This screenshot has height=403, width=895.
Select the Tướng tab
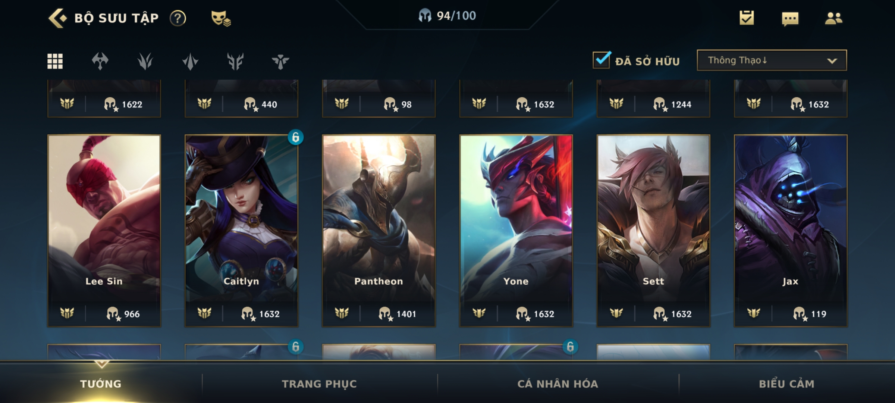point(101,384)
